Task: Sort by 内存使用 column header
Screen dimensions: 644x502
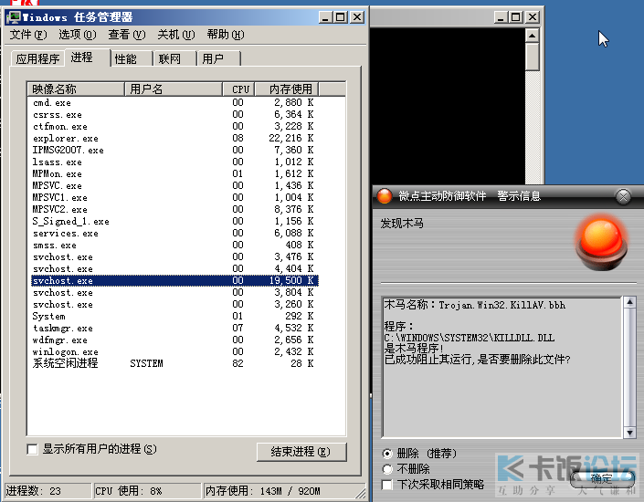Action: [x=287, y=89]
